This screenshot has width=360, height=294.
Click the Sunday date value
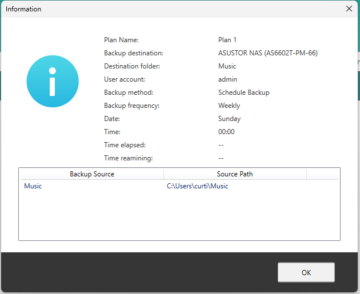click(x=229, y=119)
